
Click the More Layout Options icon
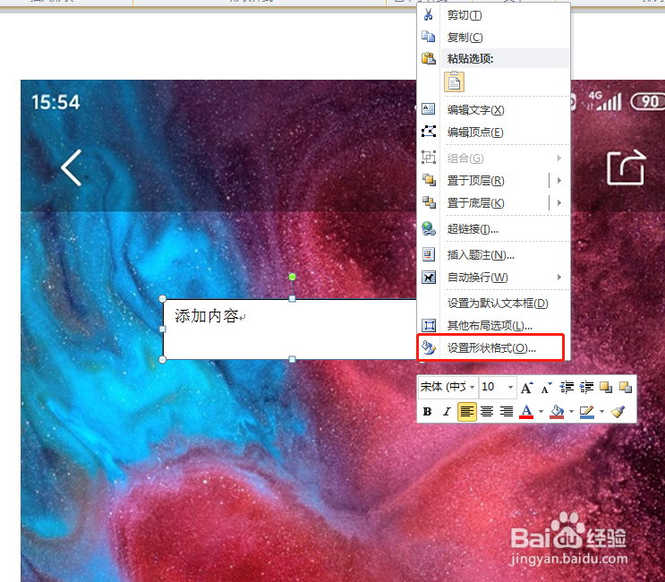(429, 325)
